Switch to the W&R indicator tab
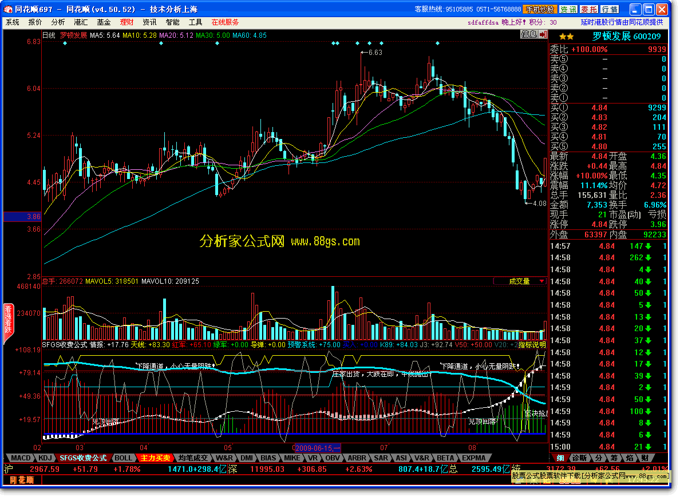This screenshot has width=680, height=497. (224, 459)
